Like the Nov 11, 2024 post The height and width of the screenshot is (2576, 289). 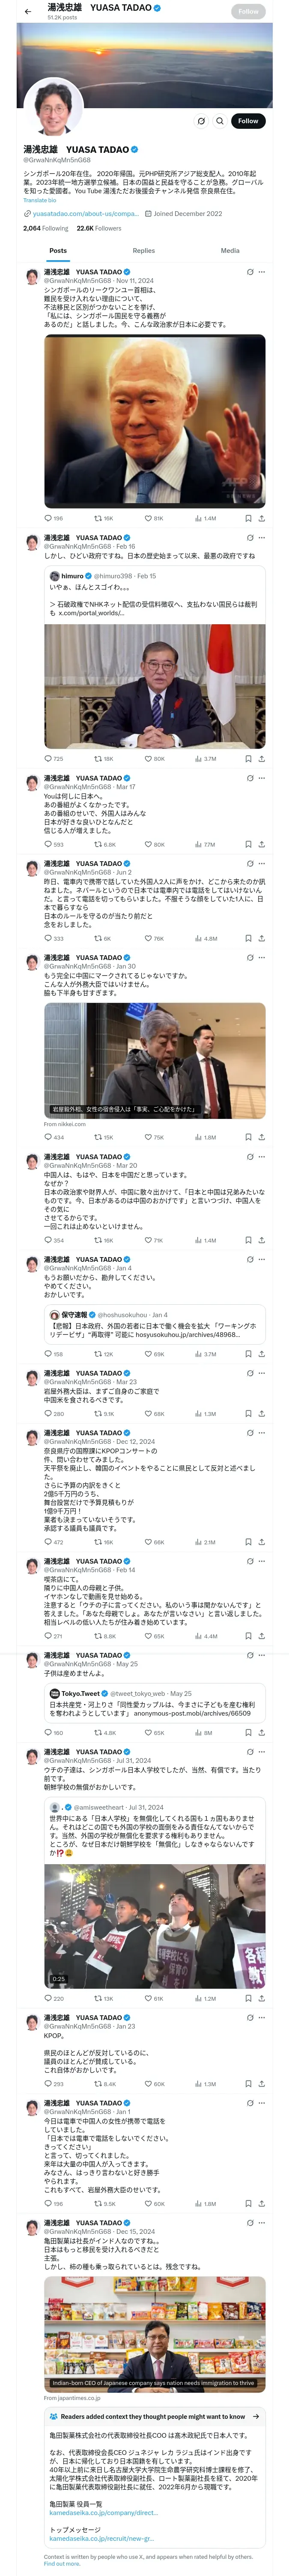(x=149, y=519)
